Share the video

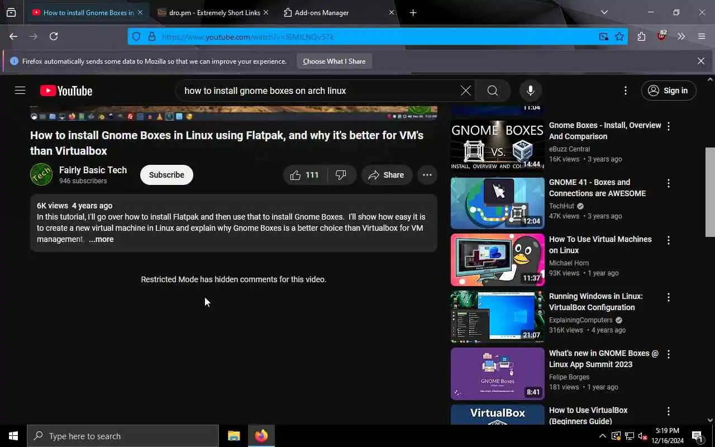coord(387,175)
